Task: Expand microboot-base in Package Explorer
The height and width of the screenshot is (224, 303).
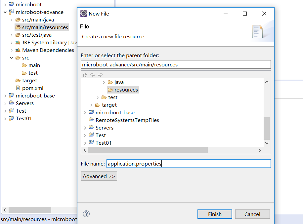Action: (x=5, y=96)
